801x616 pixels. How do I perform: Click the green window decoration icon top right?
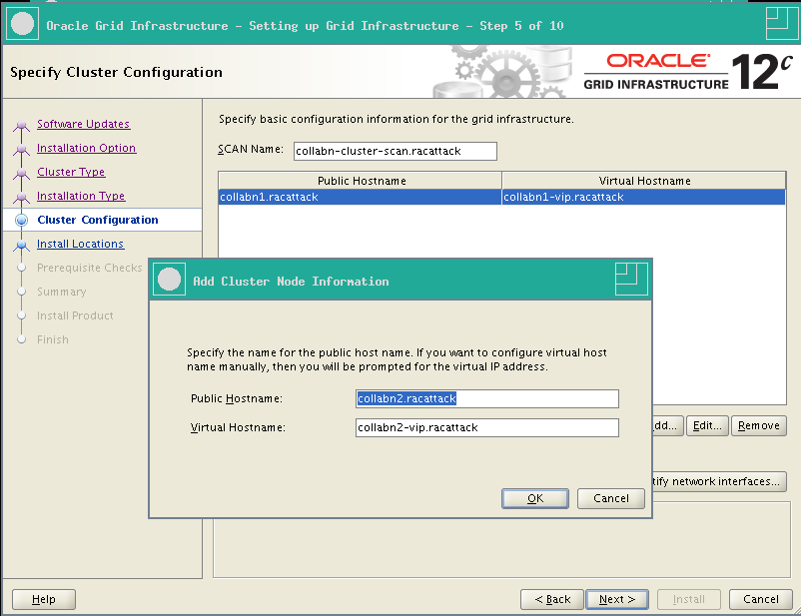coord(781,22)
